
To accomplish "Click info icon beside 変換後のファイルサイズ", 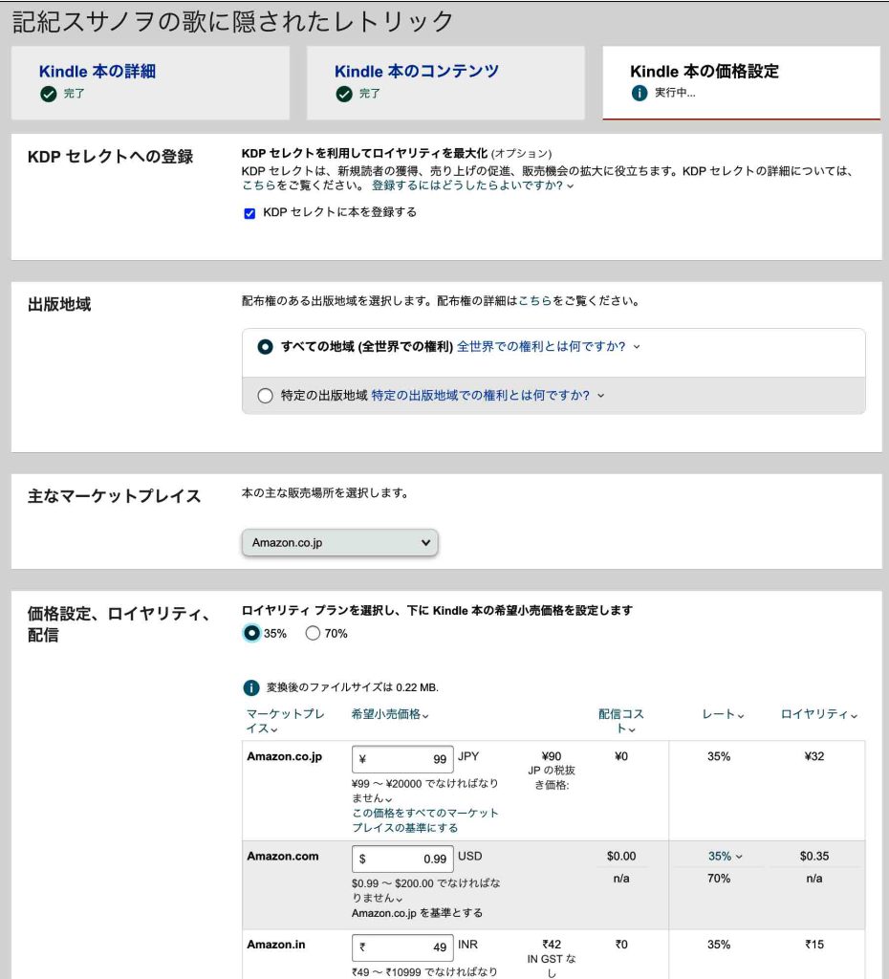I will click(x=251, y=687).
